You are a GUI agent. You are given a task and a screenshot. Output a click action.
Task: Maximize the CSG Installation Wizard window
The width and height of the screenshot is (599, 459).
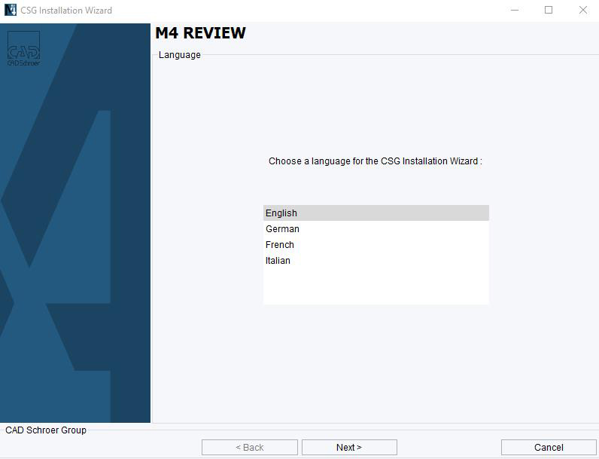click(548, 10)
